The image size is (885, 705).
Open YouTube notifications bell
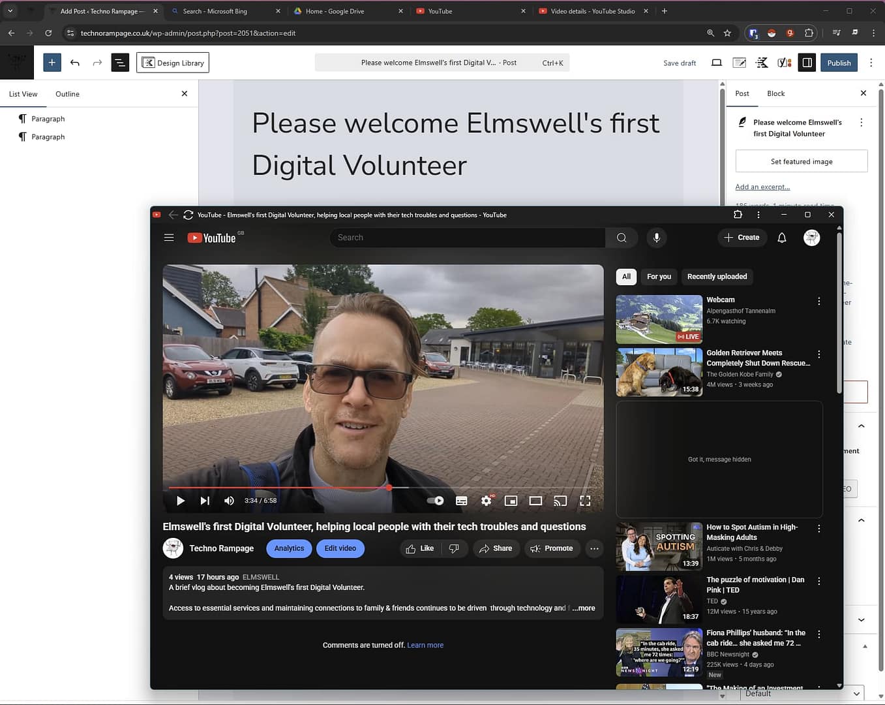pos(782,238)
